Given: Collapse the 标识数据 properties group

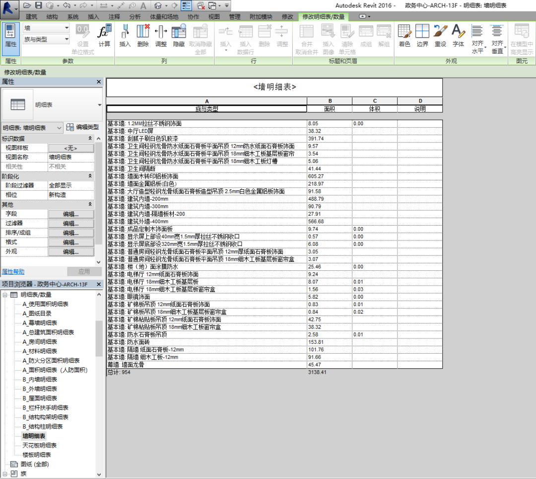Looking at the screenshot, I should [x=90, y=139].
